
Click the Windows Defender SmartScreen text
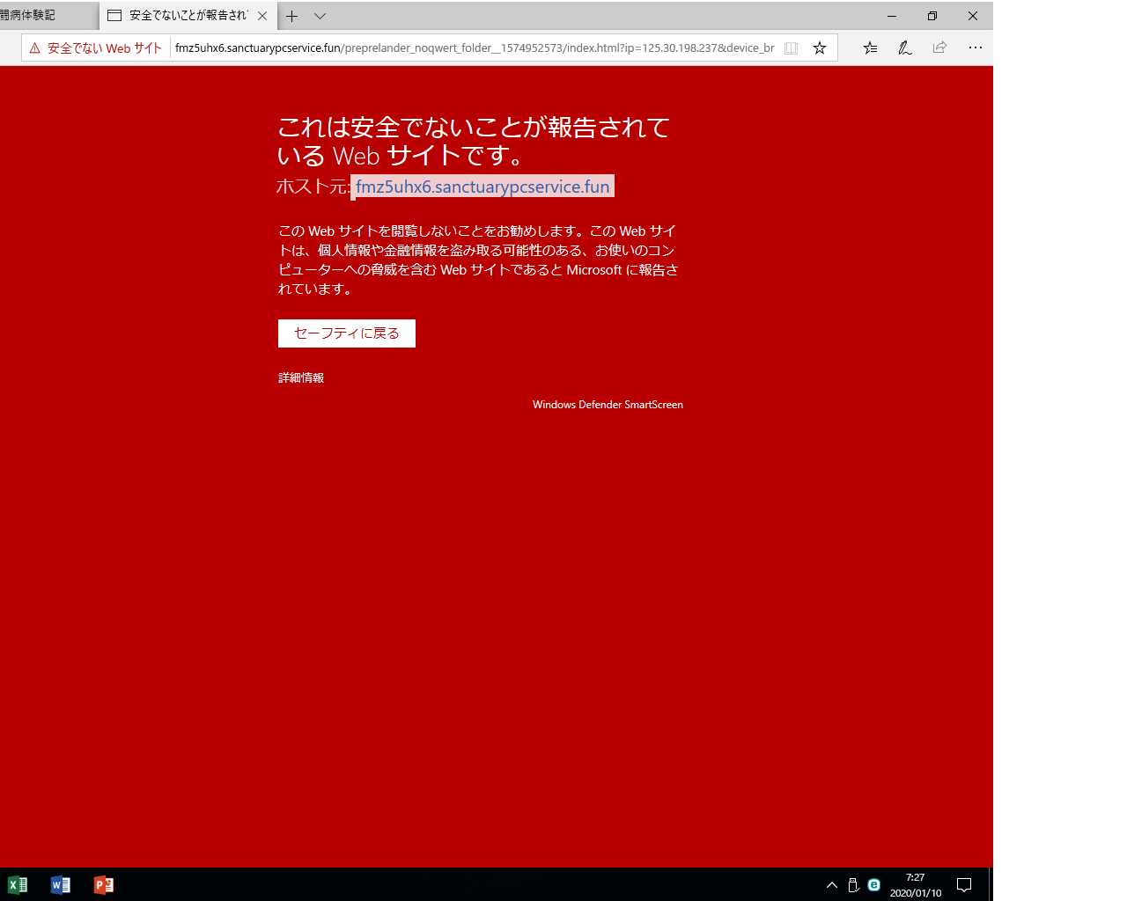(x=608, y=405)
